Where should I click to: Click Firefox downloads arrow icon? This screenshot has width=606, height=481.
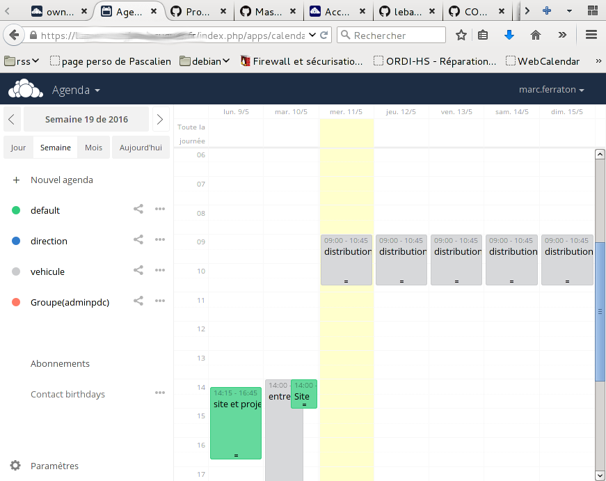pos(509,36)
